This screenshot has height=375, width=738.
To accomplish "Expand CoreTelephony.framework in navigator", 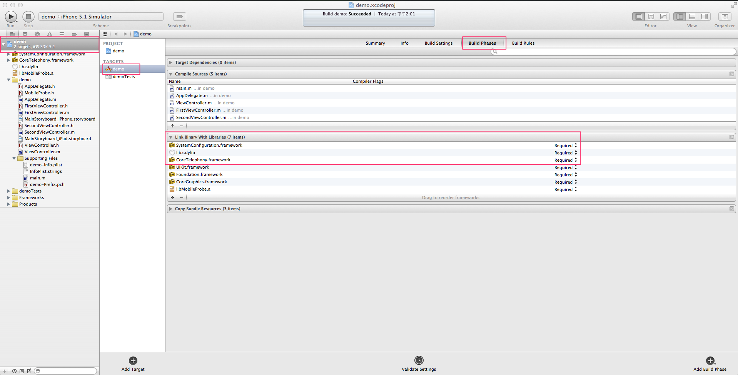I will 8,60.
